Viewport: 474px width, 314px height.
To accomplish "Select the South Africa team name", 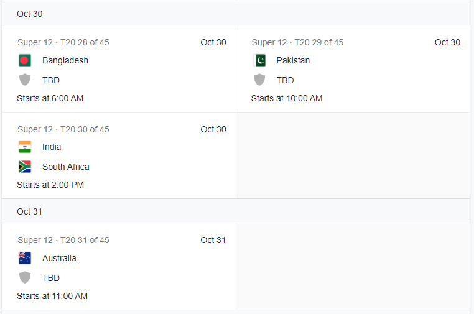I will 66,167.
